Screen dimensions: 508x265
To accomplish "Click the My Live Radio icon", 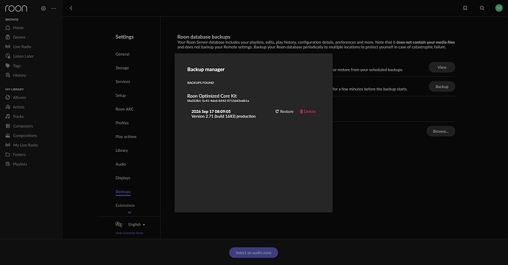I will click(x=8, y=145).
